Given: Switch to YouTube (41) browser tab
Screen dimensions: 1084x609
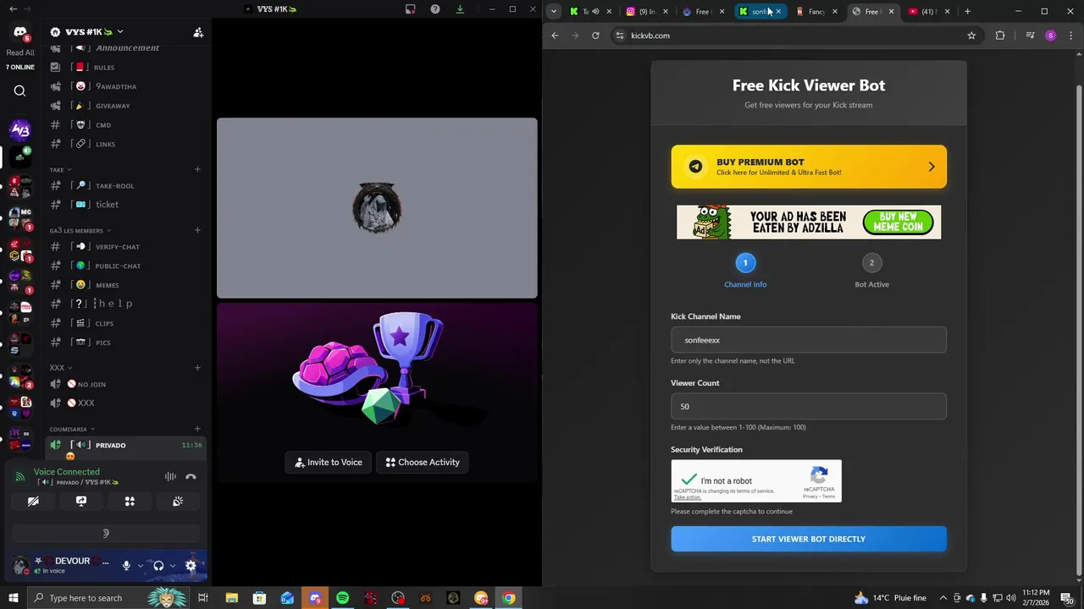Looking at the screenshot, I should [x=929, y=11].
